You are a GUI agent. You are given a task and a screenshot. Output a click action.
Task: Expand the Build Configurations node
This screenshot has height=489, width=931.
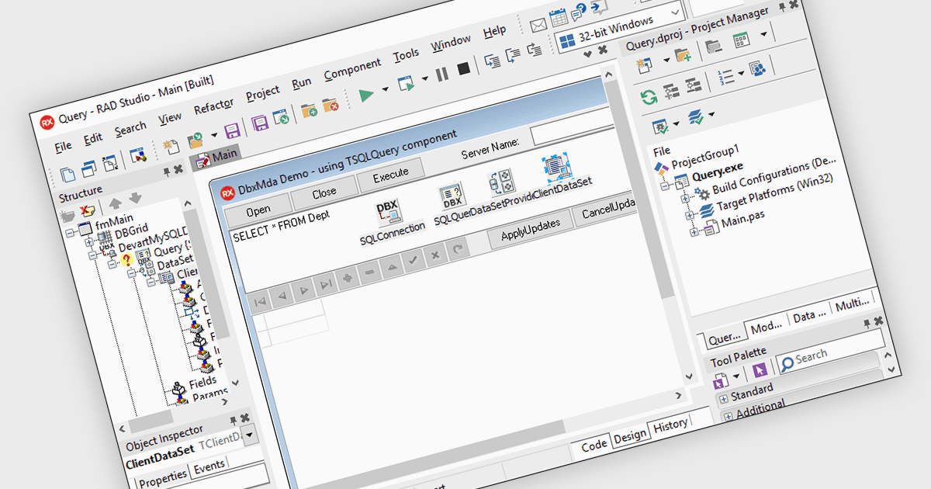pos(685,199)
